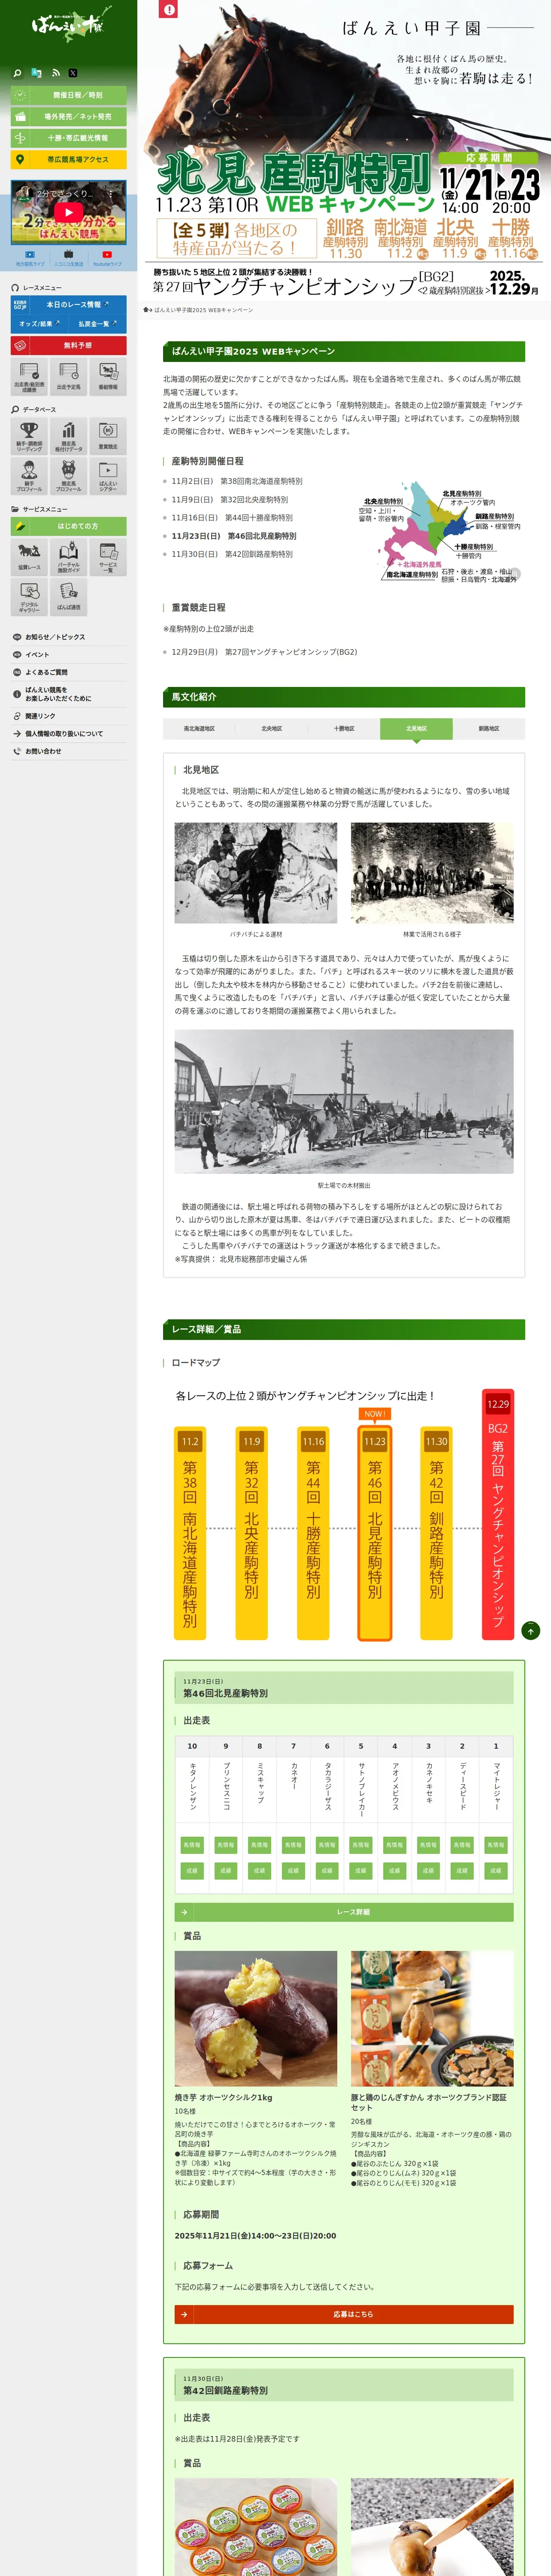Open 協賛レース horse sled tile
Viewport: 551px width, 2576px height.
tap(29, 557)
